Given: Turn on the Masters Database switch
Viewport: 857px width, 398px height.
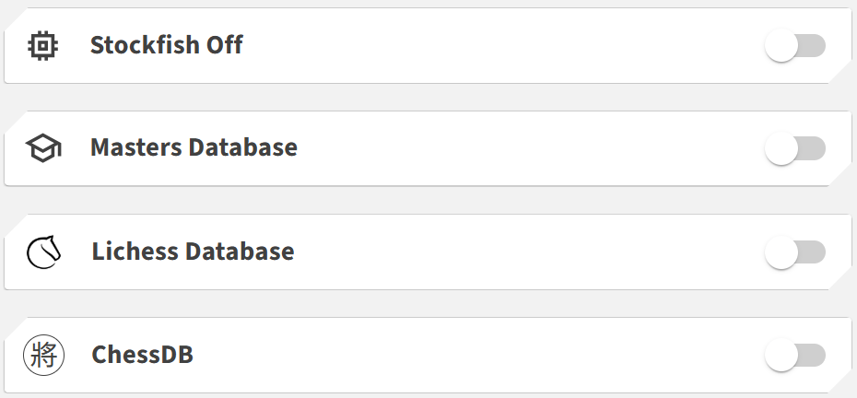Looking at the screenshot, I should [794, 148].
